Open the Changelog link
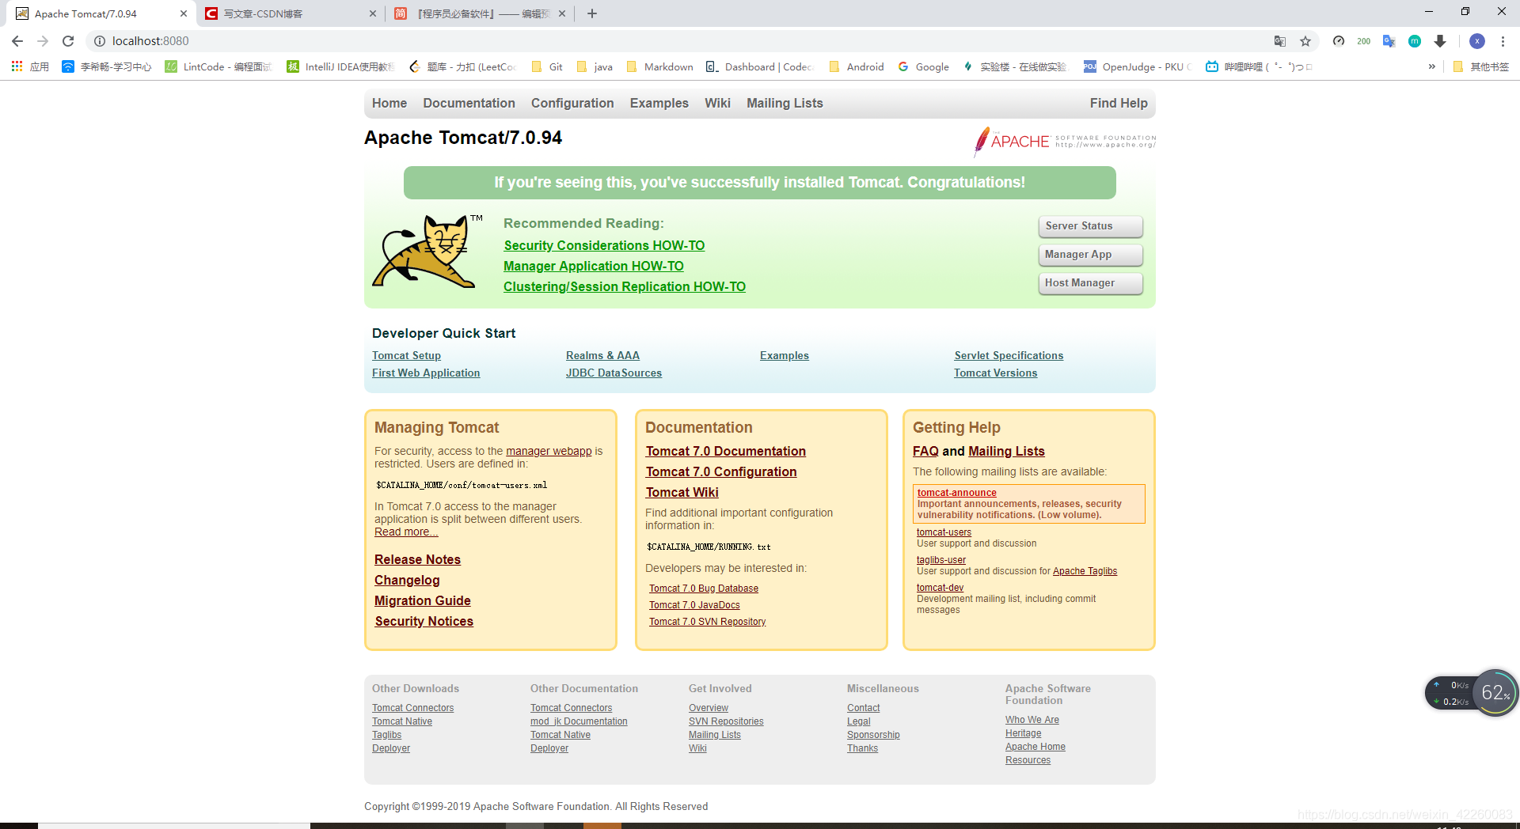The image size is (1520, 829). click(407, 580)
